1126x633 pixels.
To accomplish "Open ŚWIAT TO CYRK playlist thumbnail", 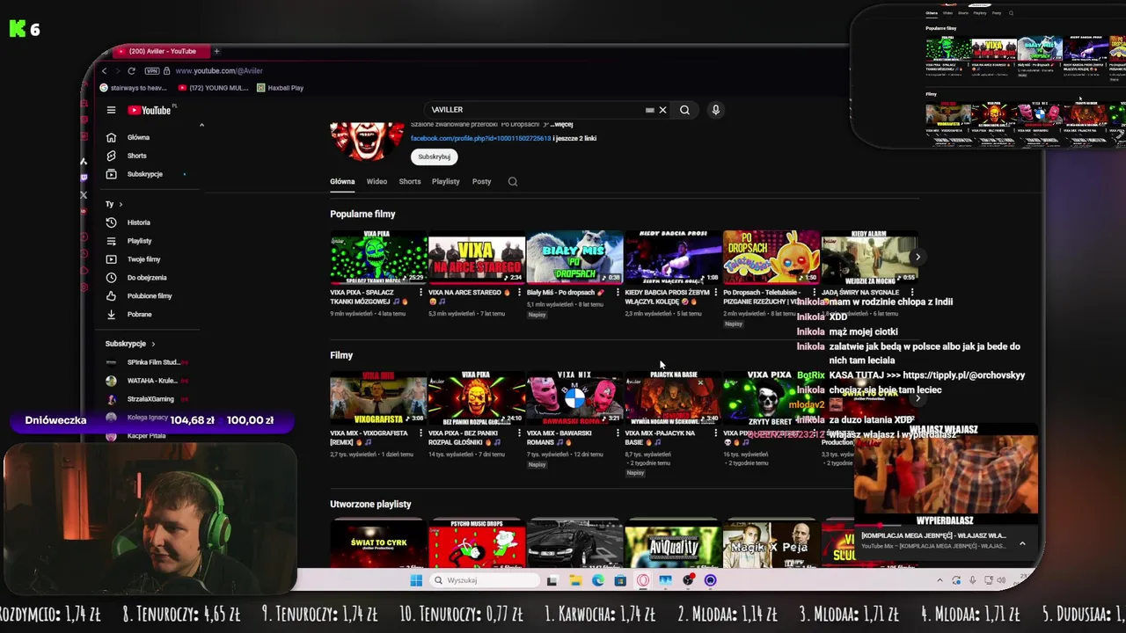I will [378, 543].
